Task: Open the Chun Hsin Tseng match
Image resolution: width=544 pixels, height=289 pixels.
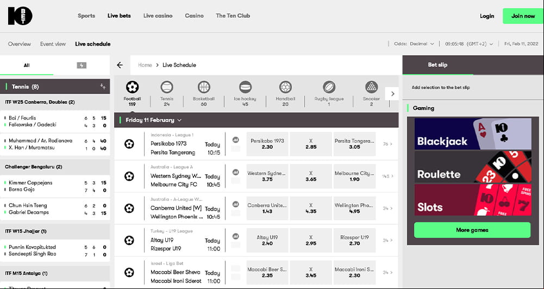Action: point(55,209)
